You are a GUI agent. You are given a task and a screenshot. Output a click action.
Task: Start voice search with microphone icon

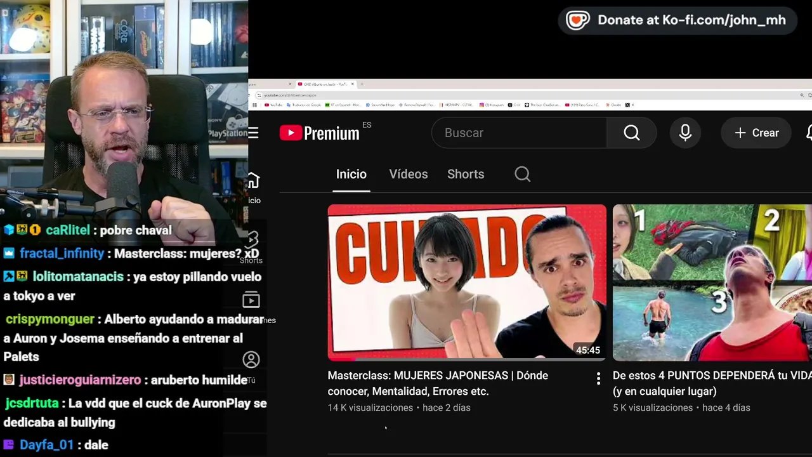pyautogui.click(x=685, y=133)
